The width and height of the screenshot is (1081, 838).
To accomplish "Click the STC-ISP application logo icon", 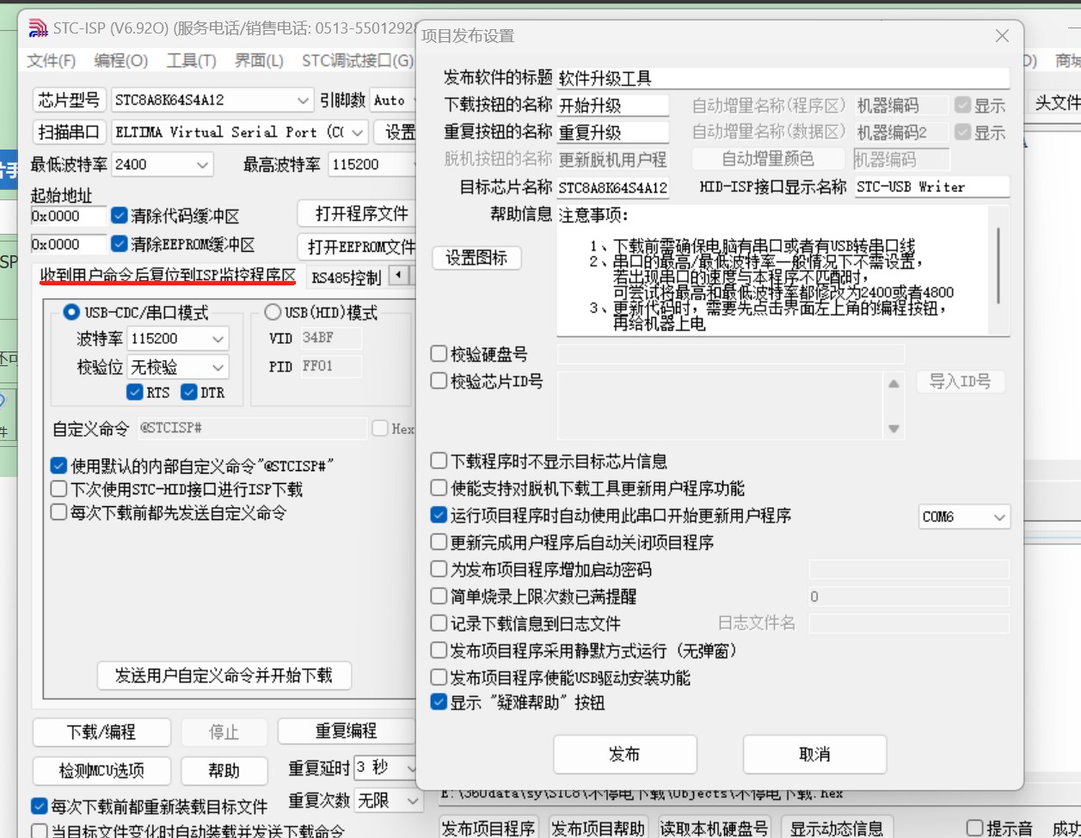I will tap(38, 28).
